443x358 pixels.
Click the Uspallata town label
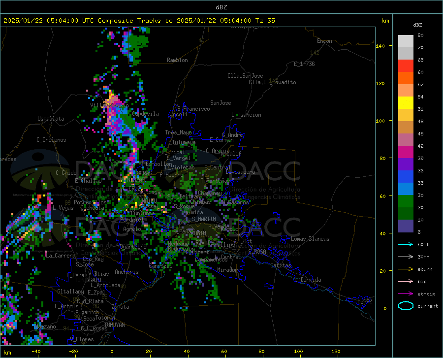pyautogui.click(x=51, y=119)
